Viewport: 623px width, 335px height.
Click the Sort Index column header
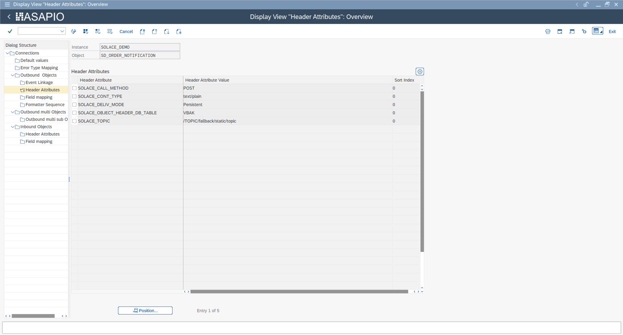click(404, 80)
